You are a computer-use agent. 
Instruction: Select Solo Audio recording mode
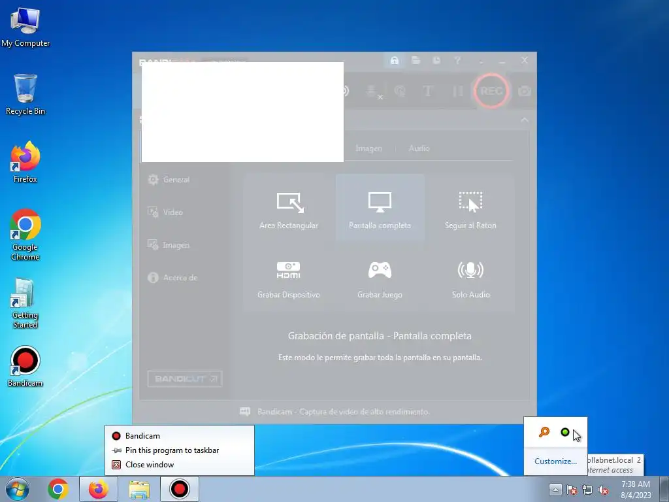point(470,278)
